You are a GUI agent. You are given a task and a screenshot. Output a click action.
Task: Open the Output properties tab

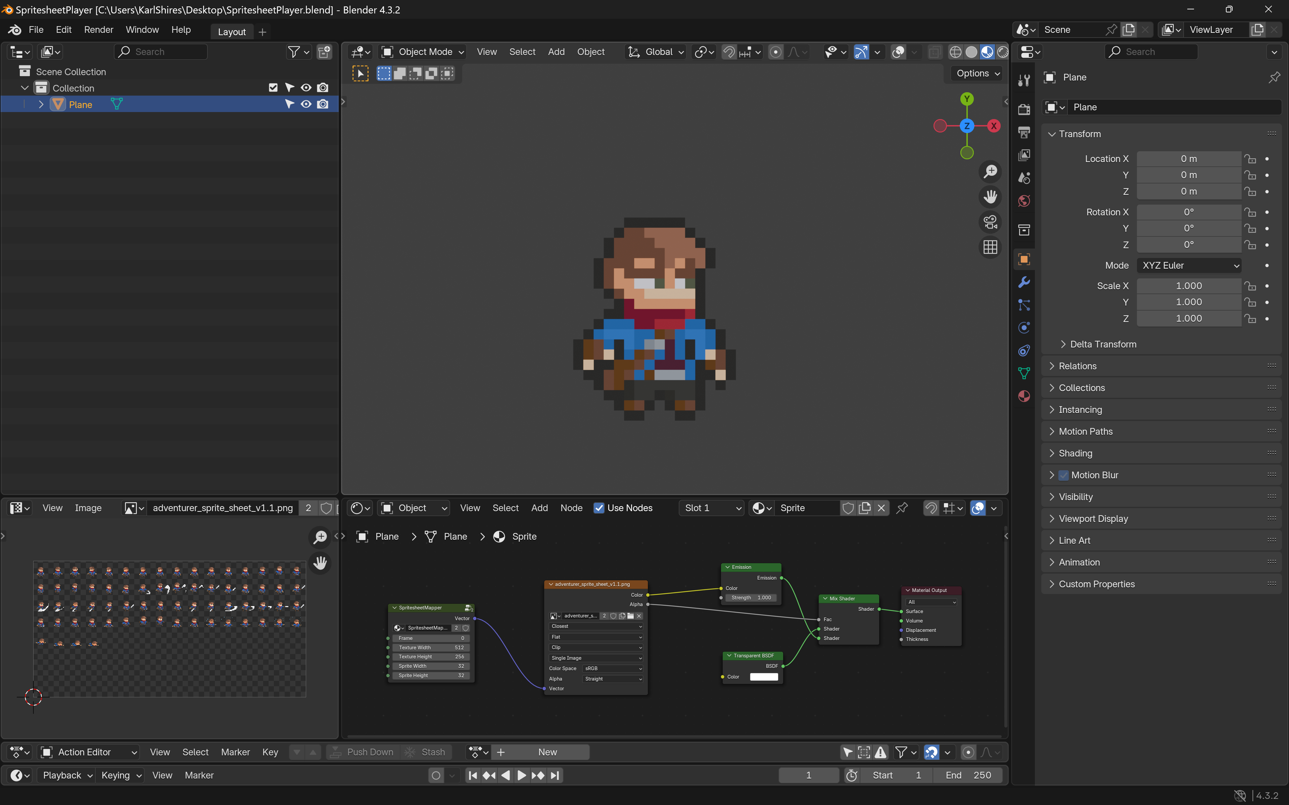(x=1024, y=132)
